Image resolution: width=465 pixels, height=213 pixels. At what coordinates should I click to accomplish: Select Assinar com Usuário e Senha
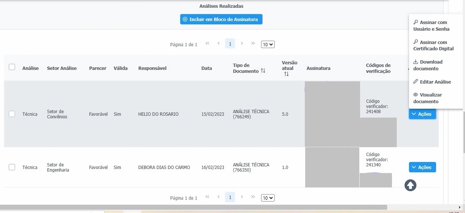coord(431,26)
